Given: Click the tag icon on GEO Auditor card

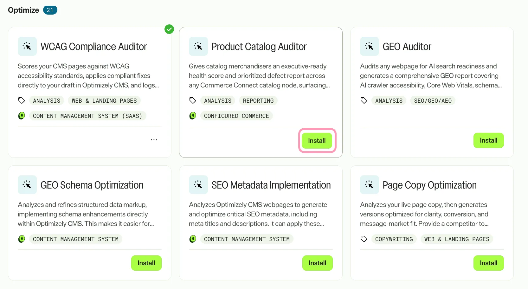Looking at the screenshot, I should click(364, 100).
